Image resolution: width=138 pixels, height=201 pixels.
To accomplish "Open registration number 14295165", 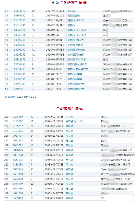I will pos(19,55).
